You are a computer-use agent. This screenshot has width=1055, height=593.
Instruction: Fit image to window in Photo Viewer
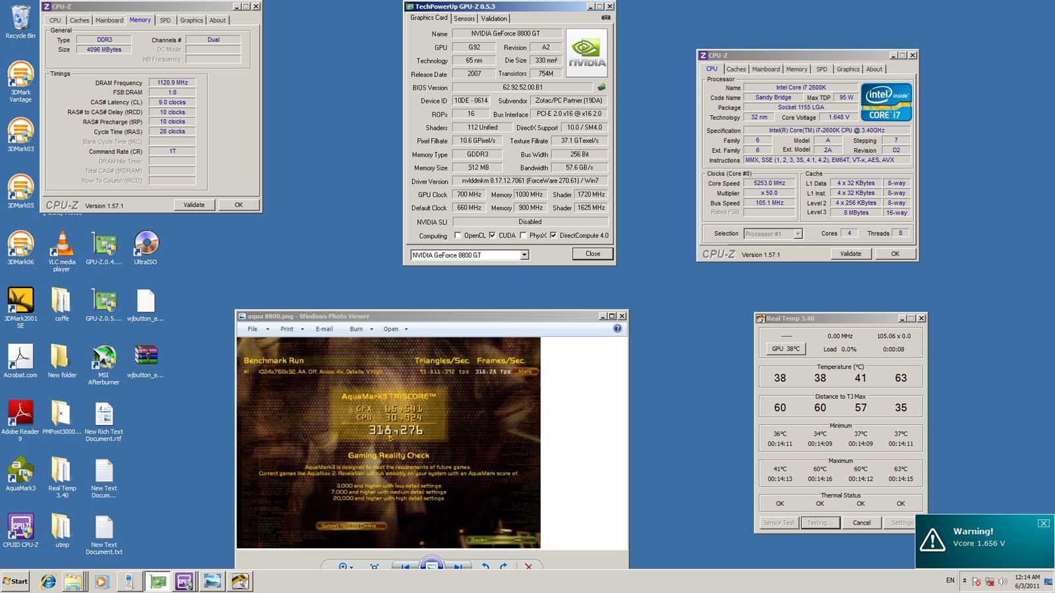click(x=375, y=566)
